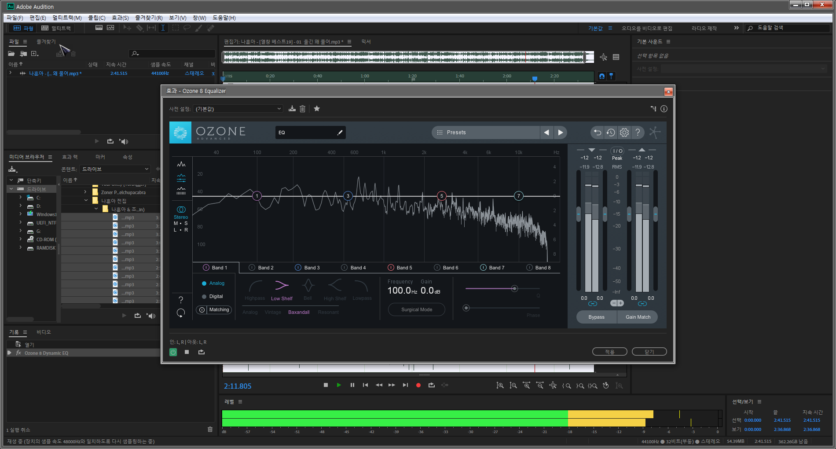Open Ozone settings gear icon
The image size is (836, 449).
pos(624,132)
